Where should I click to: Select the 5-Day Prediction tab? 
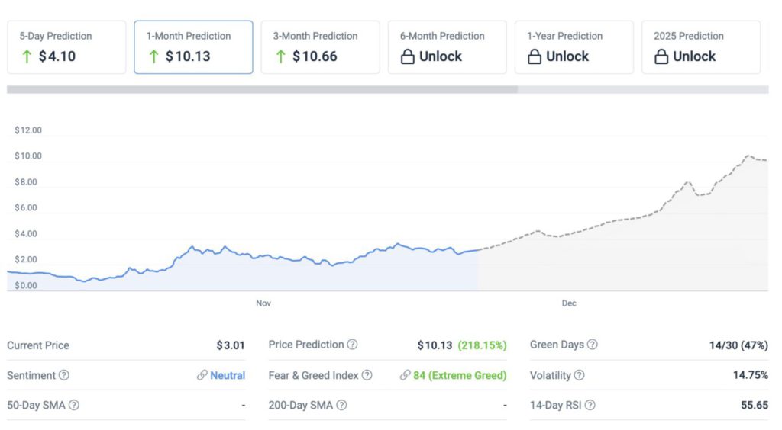(x=66, y=47)
